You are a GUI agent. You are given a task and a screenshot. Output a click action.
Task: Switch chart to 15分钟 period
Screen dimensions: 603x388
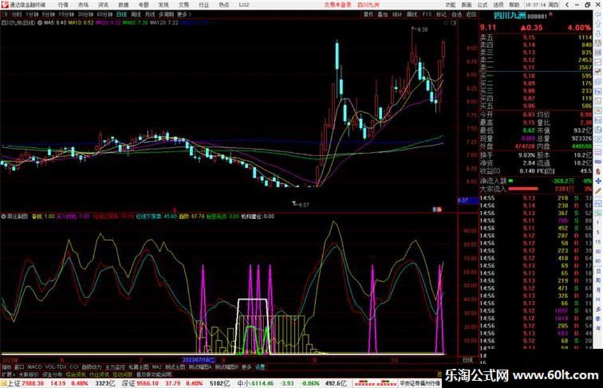(66, 14)
